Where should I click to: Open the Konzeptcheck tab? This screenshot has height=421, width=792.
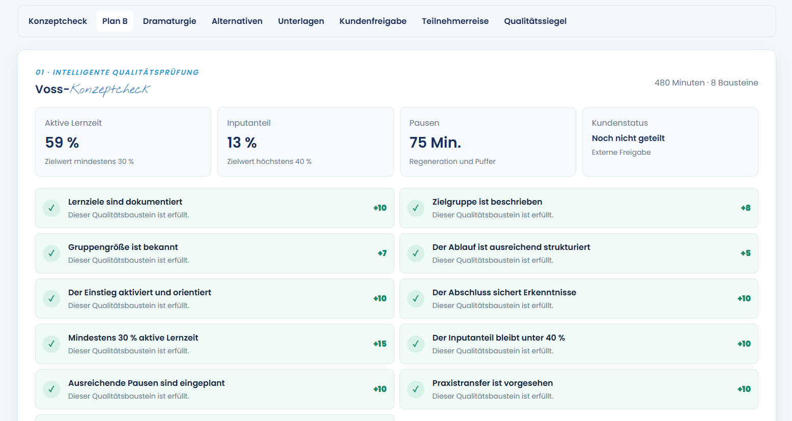58,21
